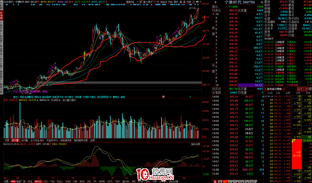Image resolution: width=312 pixels, height=183 pixels.
Task: Toggle the 均线 moving average display
Action: [x=170, y=2]
